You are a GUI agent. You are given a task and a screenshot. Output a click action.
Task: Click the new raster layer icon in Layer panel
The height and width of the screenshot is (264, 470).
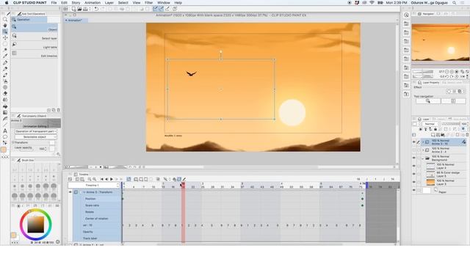click(x=433, y=135)
